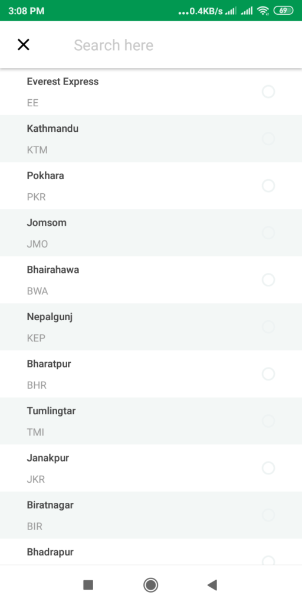Select the Everest Express radio button

pyautogui.click(x=268, y=92)
